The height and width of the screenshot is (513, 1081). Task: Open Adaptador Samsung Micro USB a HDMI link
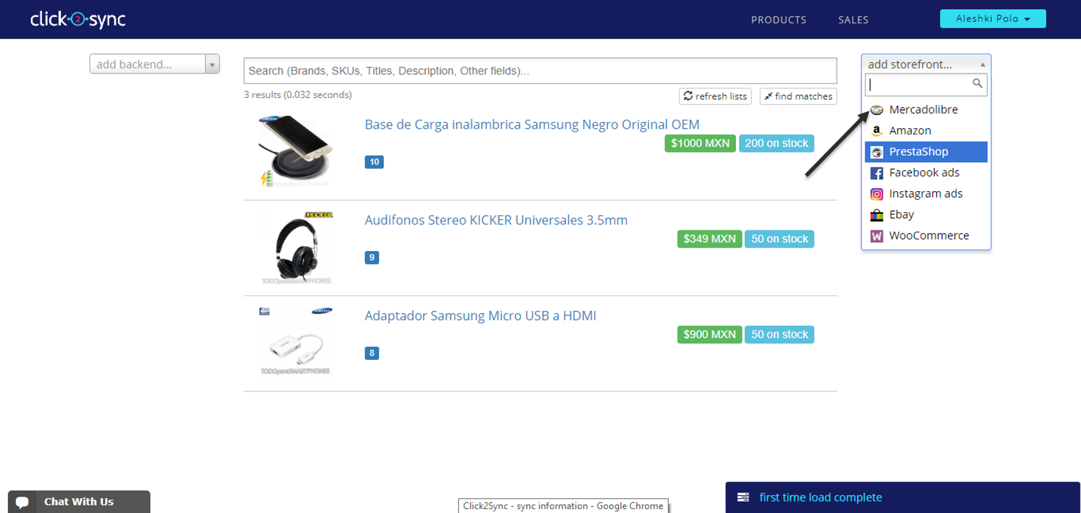480,316
